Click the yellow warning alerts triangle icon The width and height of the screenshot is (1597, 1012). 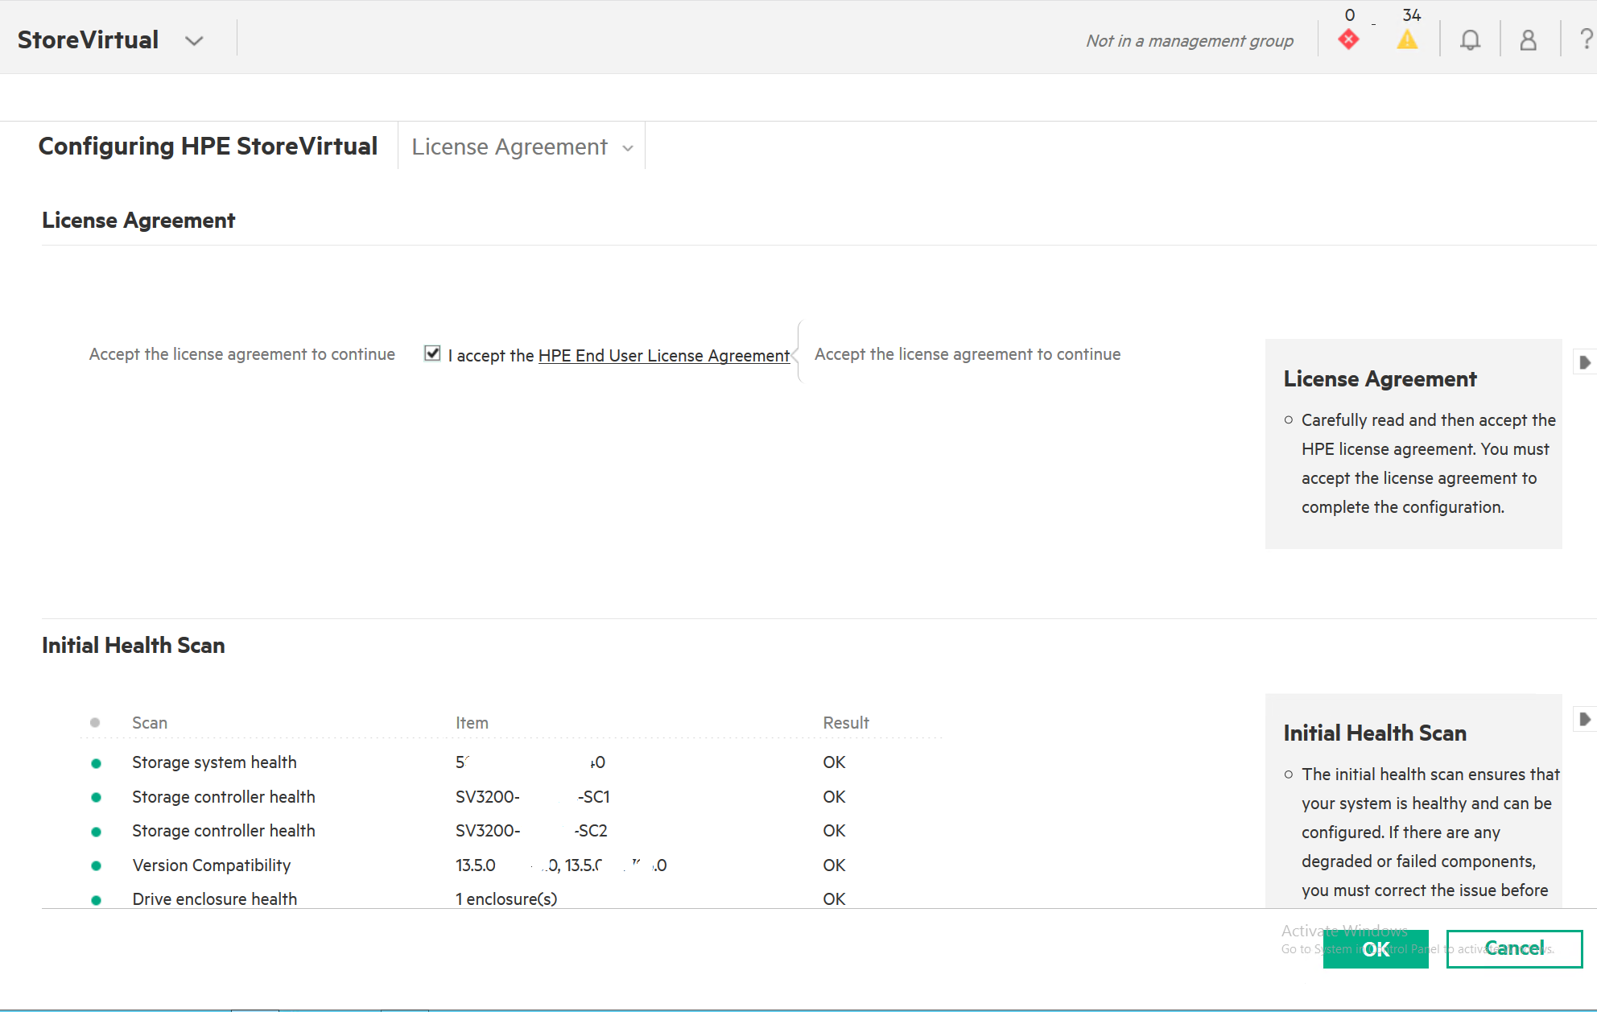pyautogui.click(x=1407, y=39)
